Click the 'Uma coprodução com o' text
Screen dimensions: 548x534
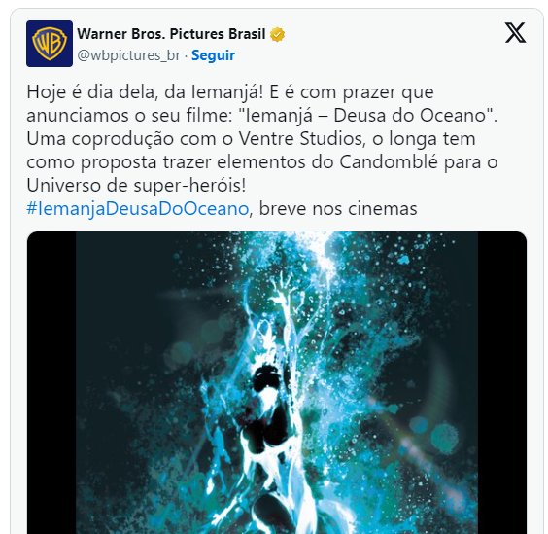[x=129, y=139]
